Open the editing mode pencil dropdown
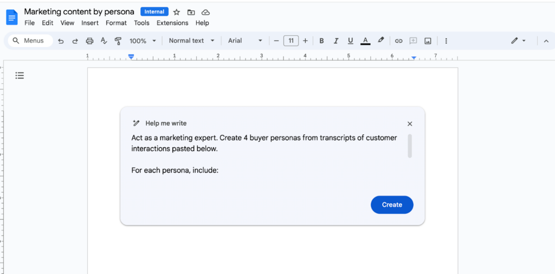Screen dimensions: 555x274 [x=518, y=41]
